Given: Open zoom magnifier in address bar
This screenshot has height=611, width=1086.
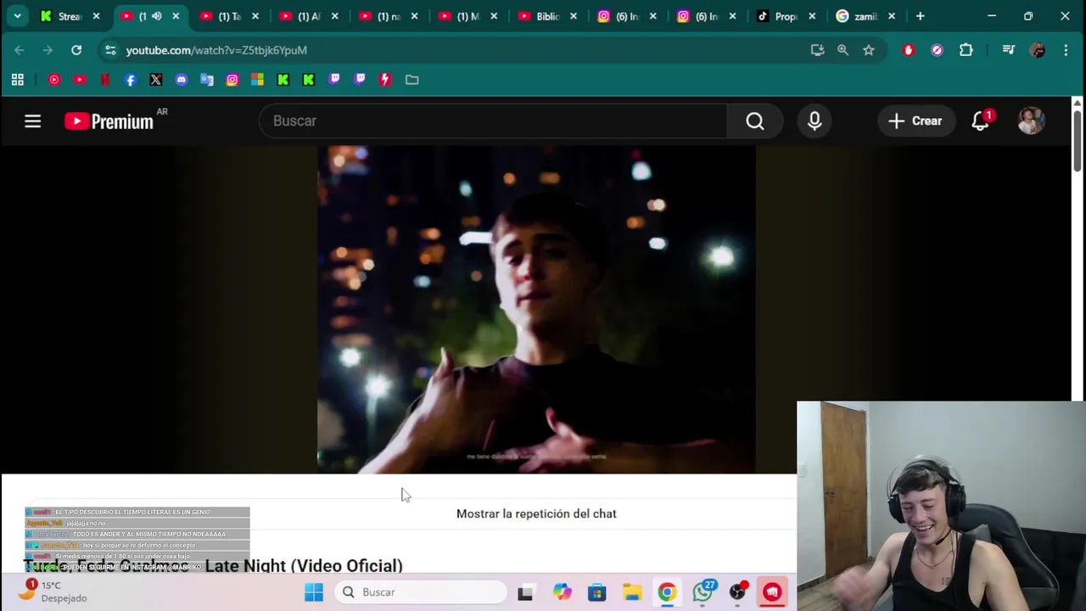Looking at the screenshot, I should point(842,50).
